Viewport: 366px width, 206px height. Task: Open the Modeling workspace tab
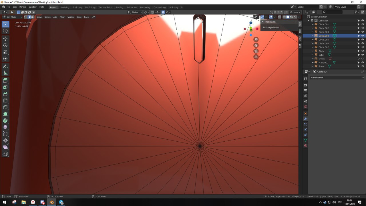tap(65, 7)
